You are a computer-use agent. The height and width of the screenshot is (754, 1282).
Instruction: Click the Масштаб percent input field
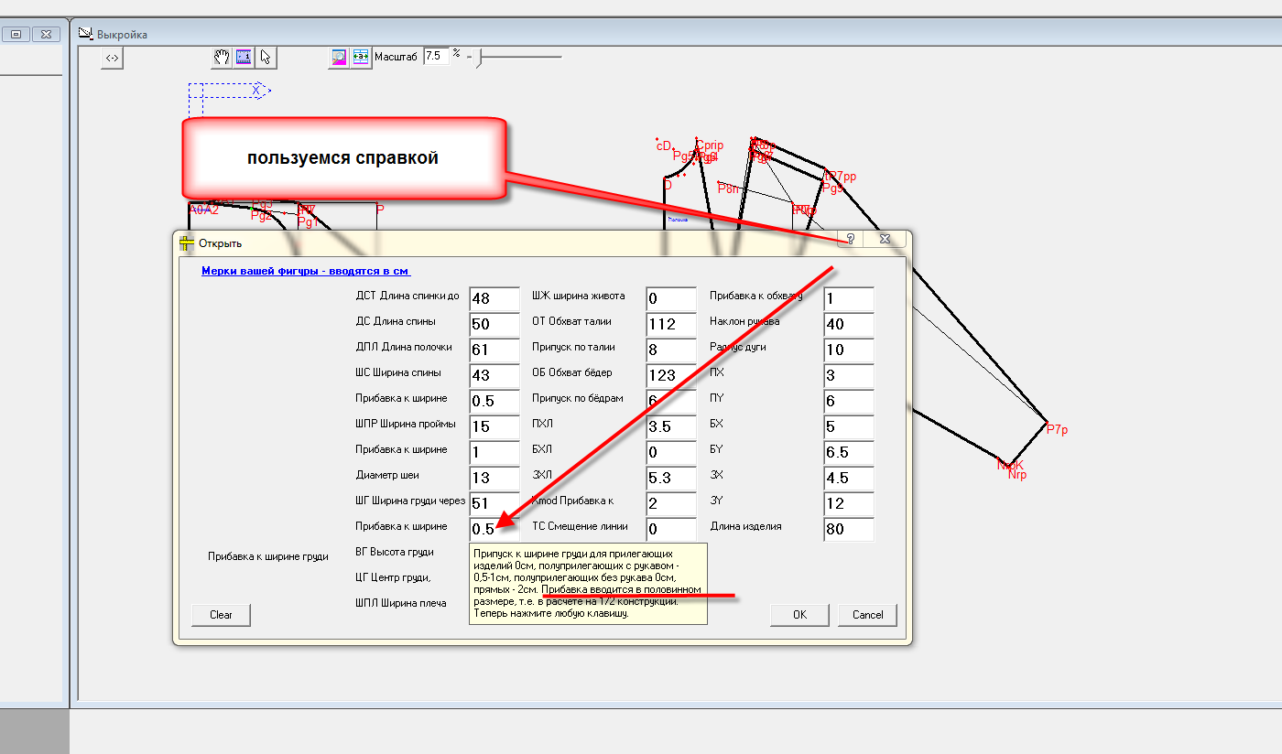[436, 56]
